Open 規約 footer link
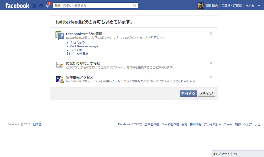This screenshot has height=157, width=264. click(238, 124)
